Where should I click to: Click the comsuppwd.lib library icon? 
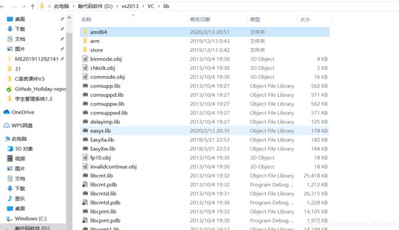(x=85, y=113)
